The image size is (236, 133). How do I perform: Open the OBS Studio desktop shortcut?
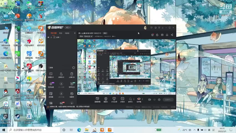41,67
